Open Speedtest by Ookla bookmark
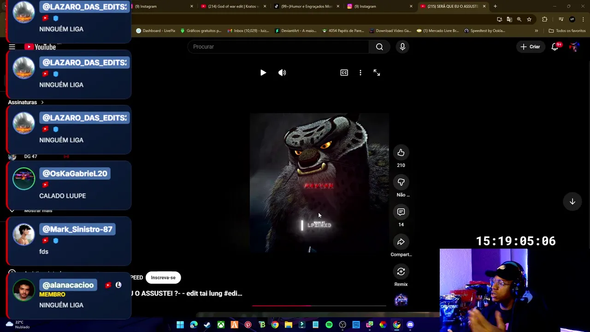The height and width of the screenshot is (332, 590). [x=484, y=31]
